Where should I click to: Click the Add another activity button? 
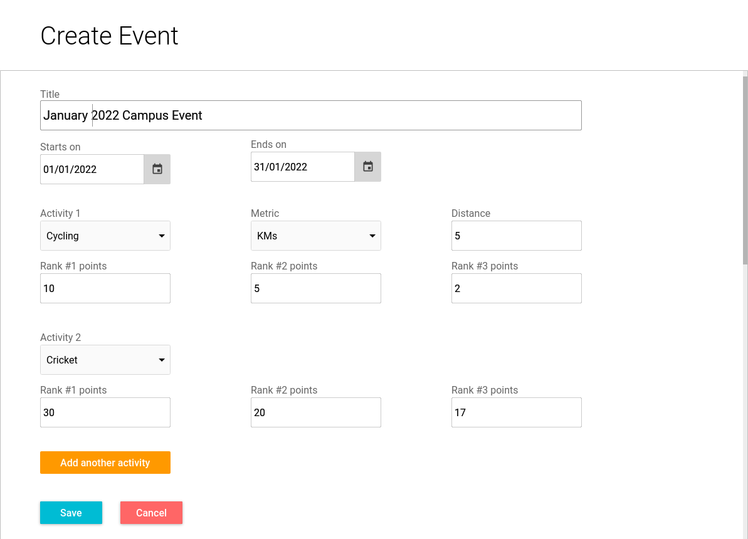click(x=105, y=463)
